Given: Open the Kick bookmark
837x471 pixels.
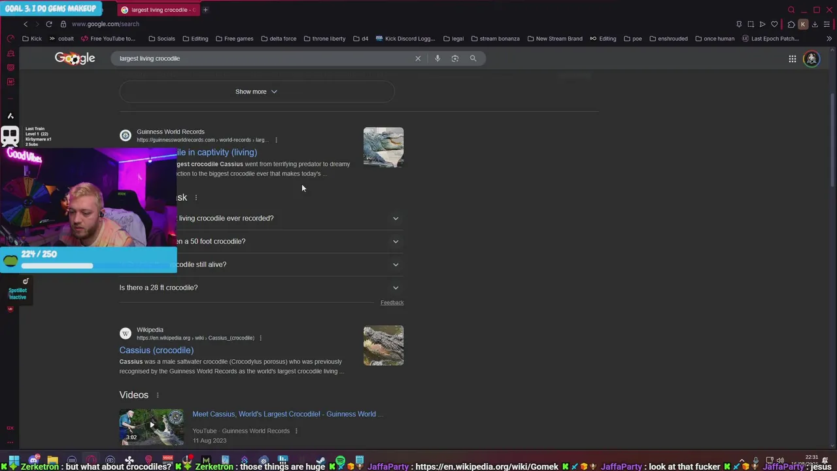Looking at the screenshot, I should [x=31, y=39].
